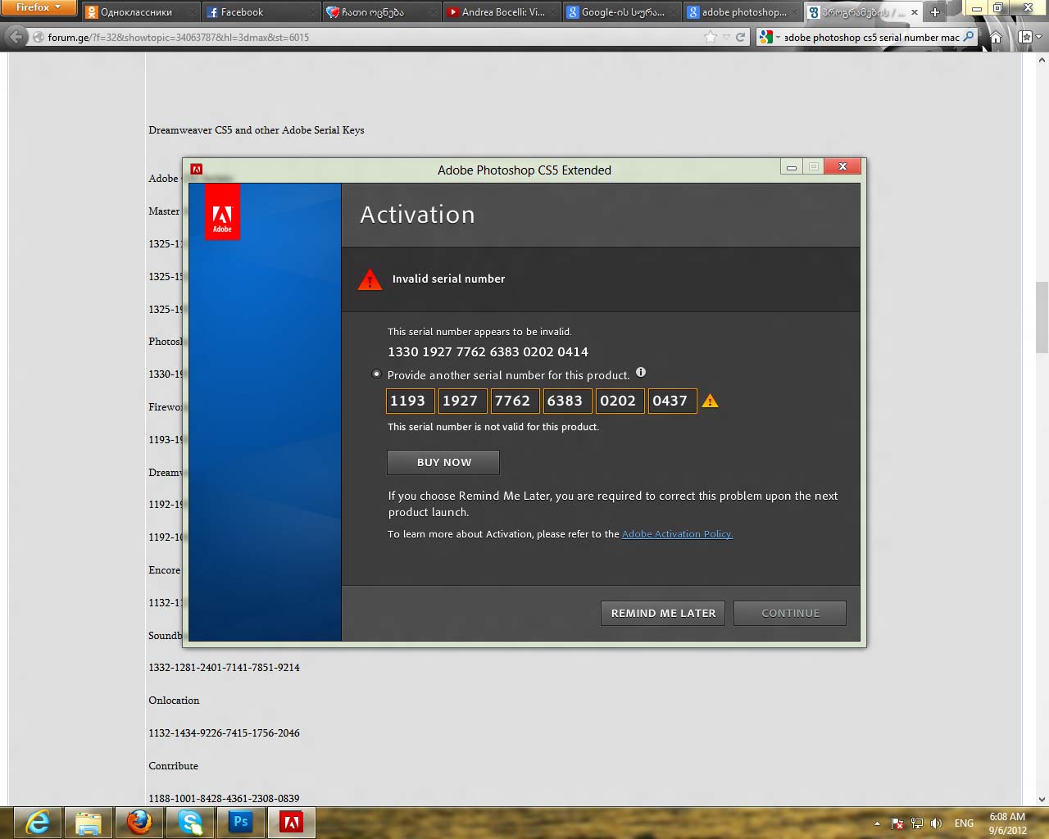Click the volume speaker icon in system tray
This screenshot has width=1049, height=839.
pyautogui.click(x=936, y=823)
